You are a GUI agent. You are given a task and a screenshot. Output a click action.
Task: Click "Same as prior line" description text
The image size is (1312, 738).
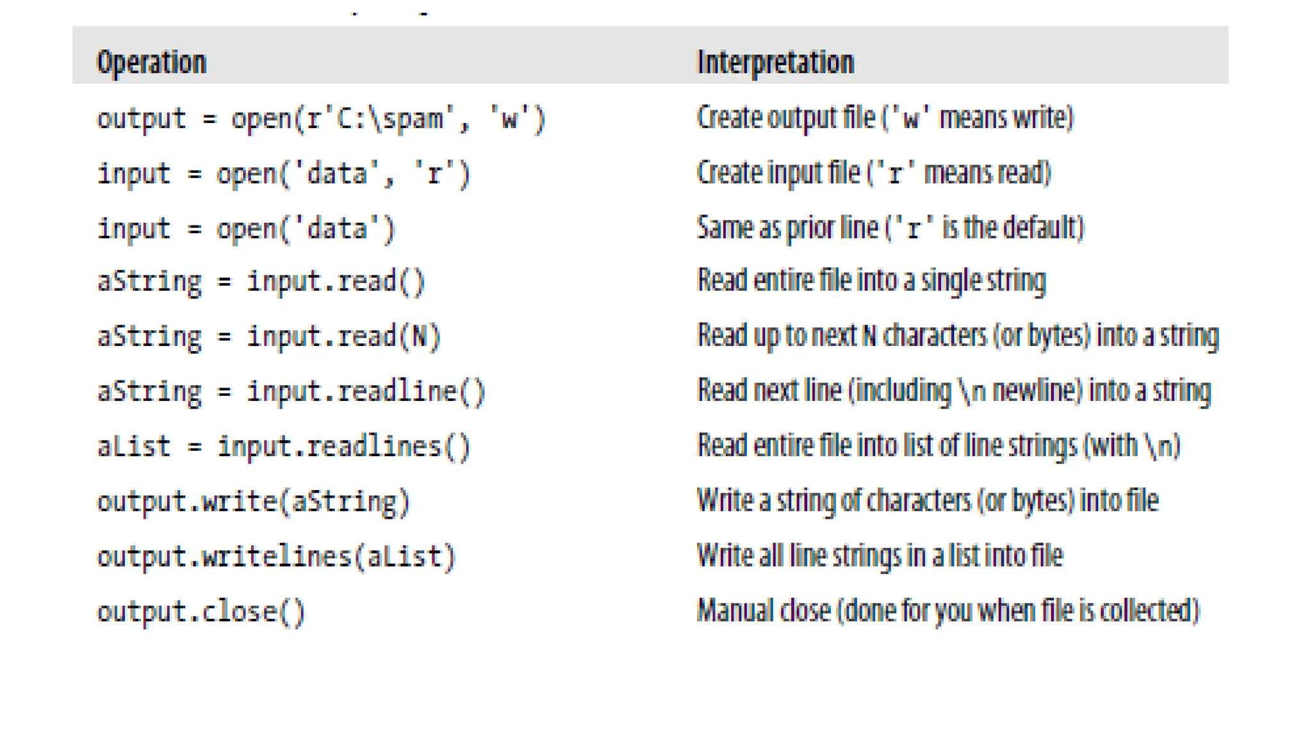(x=890, y=228)
